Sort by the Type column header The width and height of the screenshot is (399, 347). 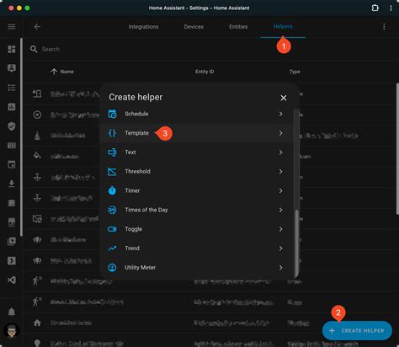coord(295,72)
